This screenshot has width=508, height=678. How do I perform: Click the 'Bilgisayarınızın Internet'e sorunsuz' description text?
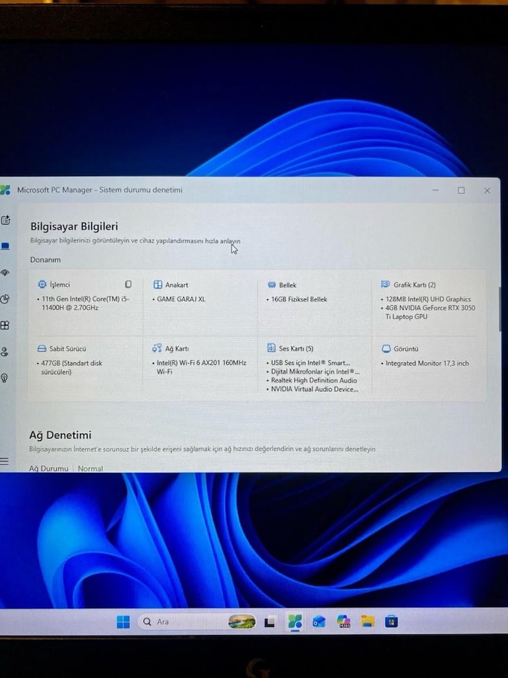202,449
